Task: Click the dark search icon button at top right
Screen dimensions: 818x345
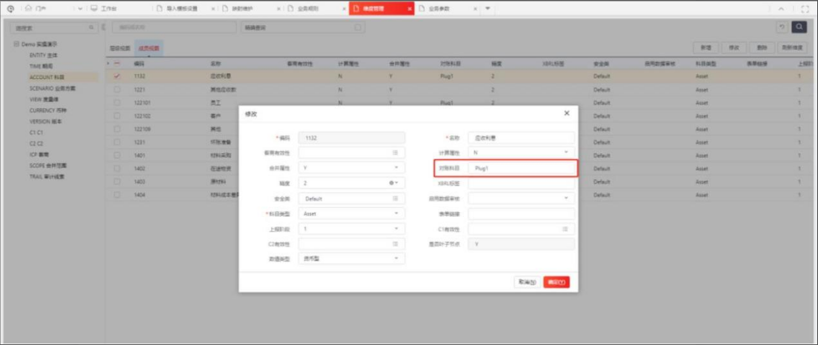Action: [799, 27]
